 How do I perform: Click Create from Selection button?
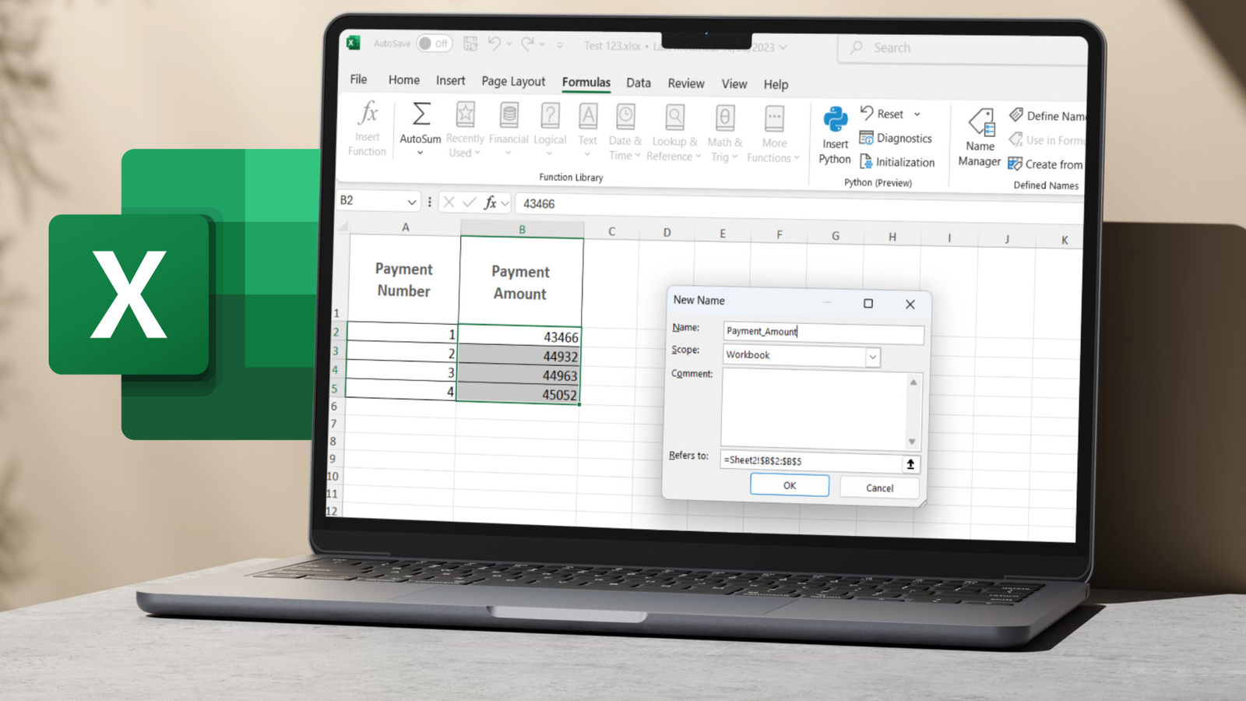pos(1046,164)
